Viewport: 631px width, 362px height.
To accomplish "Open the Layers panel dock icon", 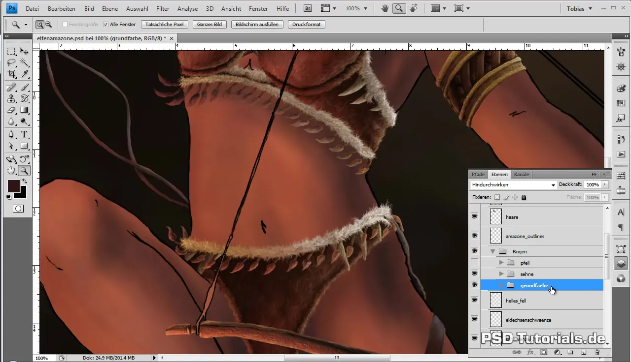I will point(621,263).
